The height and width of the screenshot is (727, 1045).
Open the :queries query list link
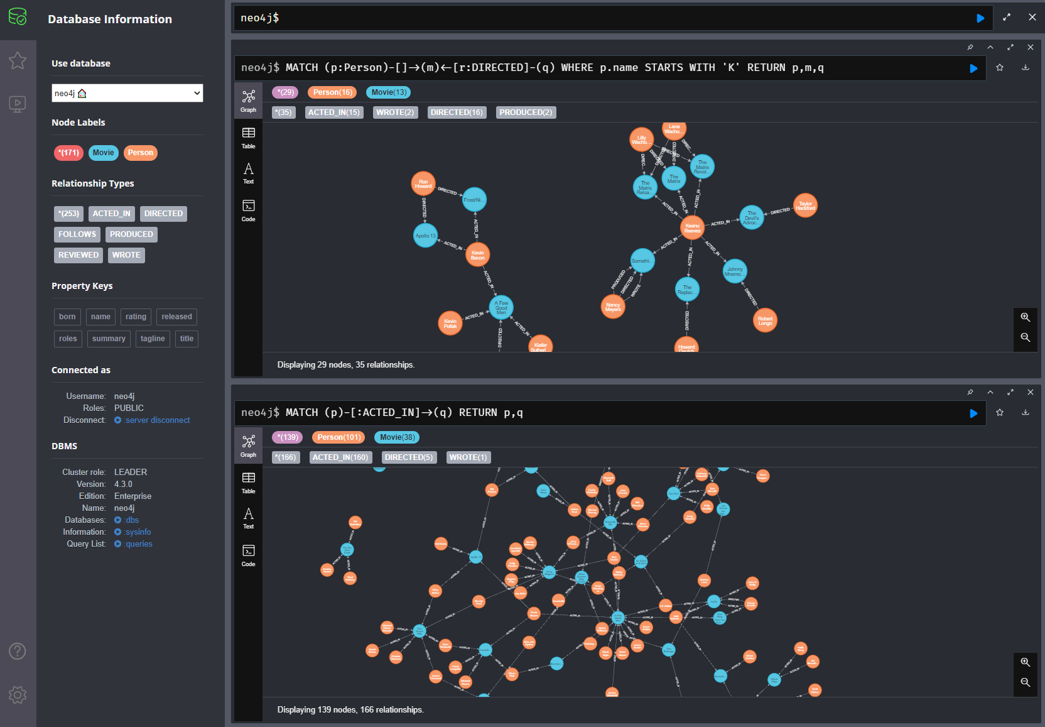tap(133, 544)
